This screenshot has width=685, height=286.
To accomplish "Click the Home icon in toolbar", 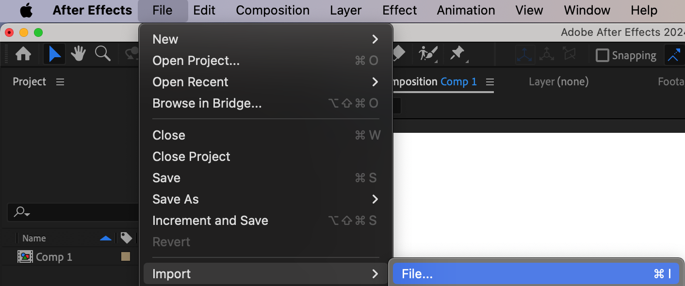I will tap(23, 54).
